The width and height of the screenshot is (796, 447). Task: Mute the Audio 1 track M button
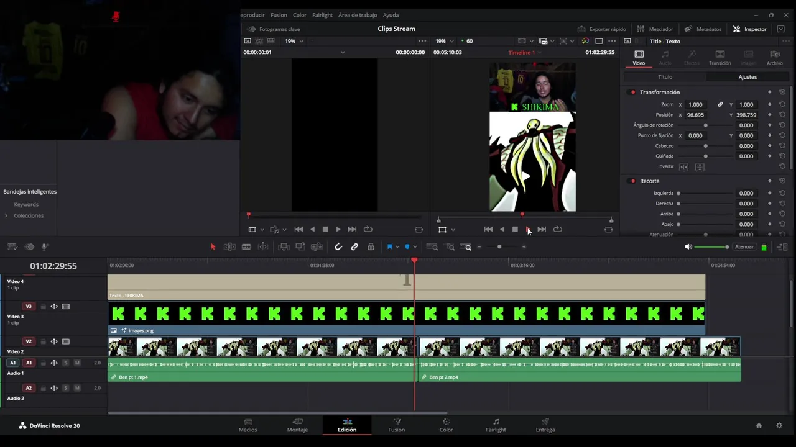tap(77, 363)
